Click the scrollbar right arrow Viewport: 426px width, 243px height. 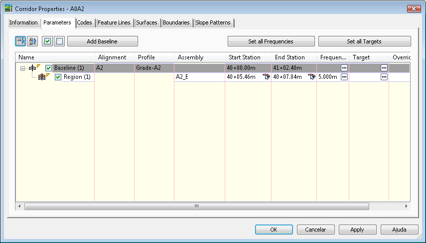pyautogui.click(x=406, y=206)
